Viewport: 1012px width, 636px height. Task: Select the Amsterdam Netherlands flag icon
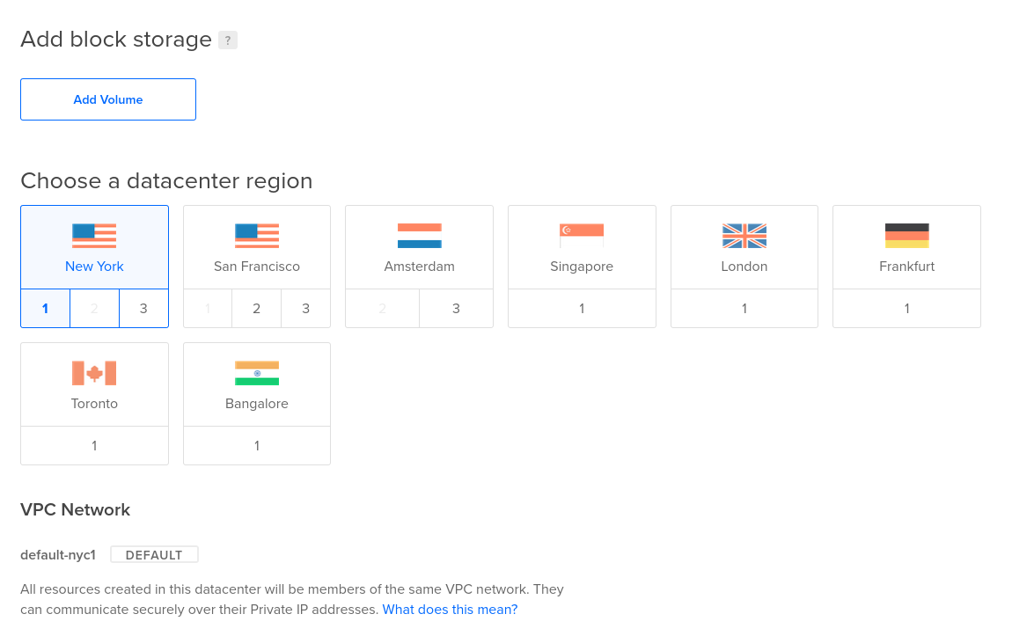click(419, 236)
